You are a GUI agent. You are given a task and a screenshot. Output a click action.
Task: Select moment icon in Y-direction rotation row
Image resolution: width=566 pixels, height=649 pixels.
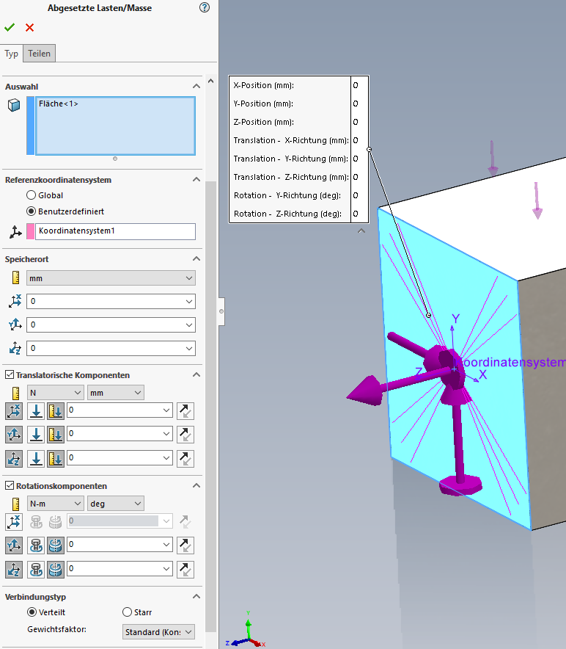(x=36, y=545)
